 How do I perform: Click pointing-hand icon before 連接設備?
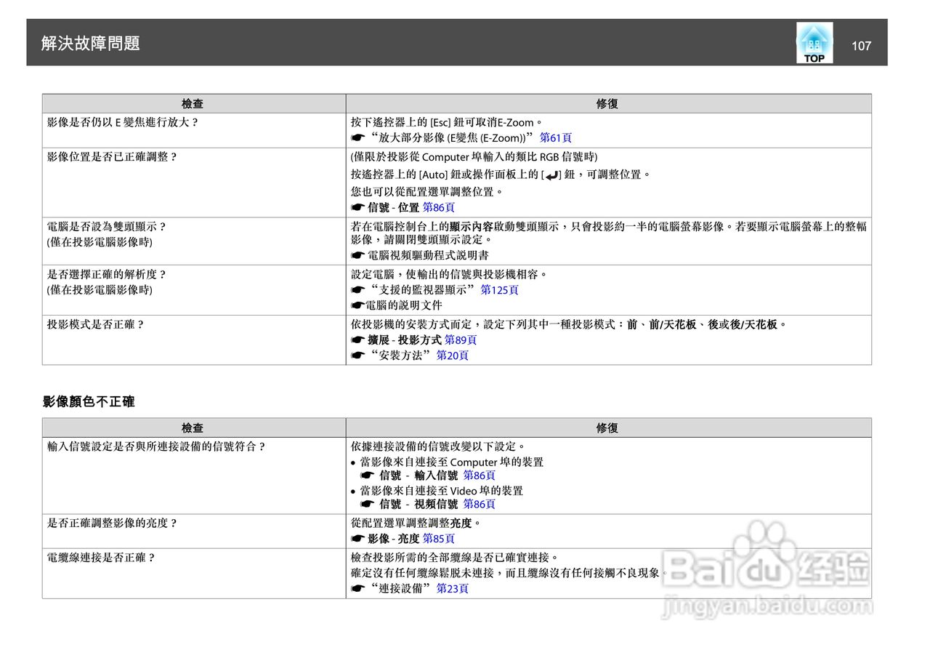point(357,588)
